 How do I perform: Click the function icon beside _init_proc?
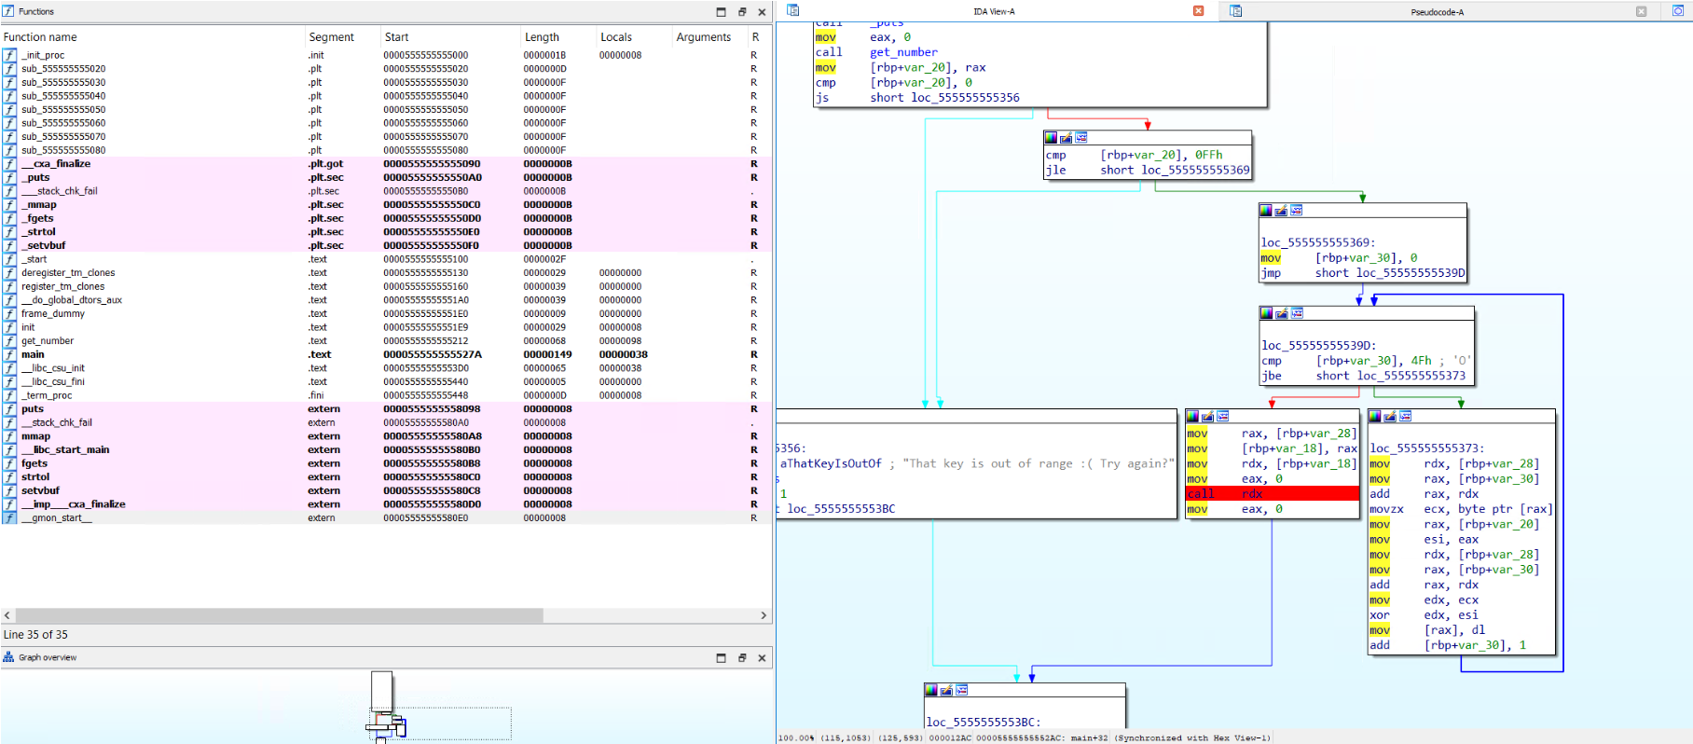click(x=9, y=55)
